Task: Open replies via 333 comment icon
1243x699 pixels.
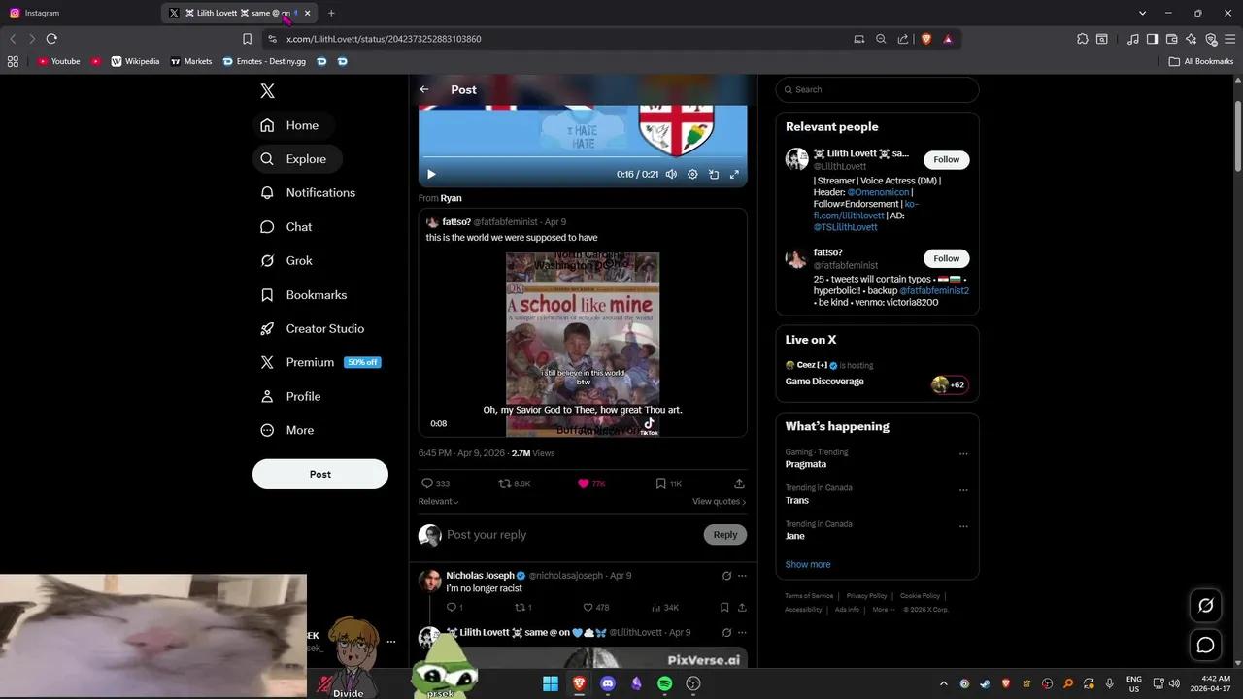Action: click(427, 483)
